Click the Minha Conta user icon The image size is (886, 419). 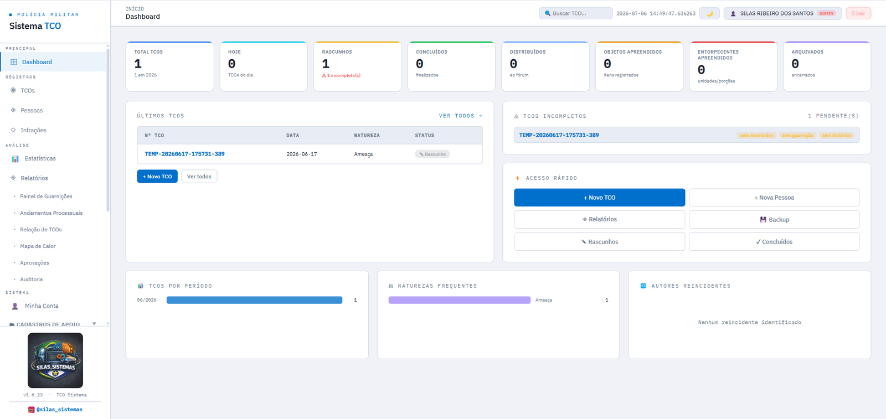click(x=15, y=306)
